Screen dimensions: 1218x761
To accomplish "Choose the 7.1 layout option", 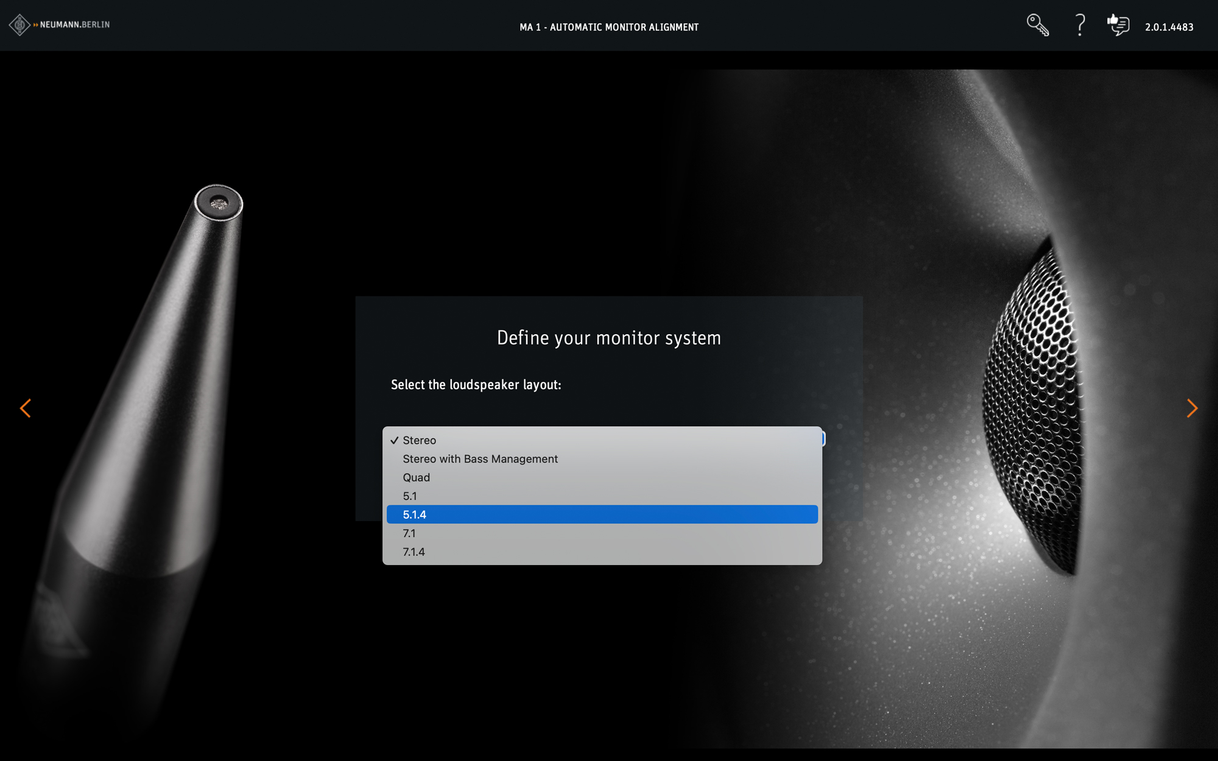I will coord(409,533).
